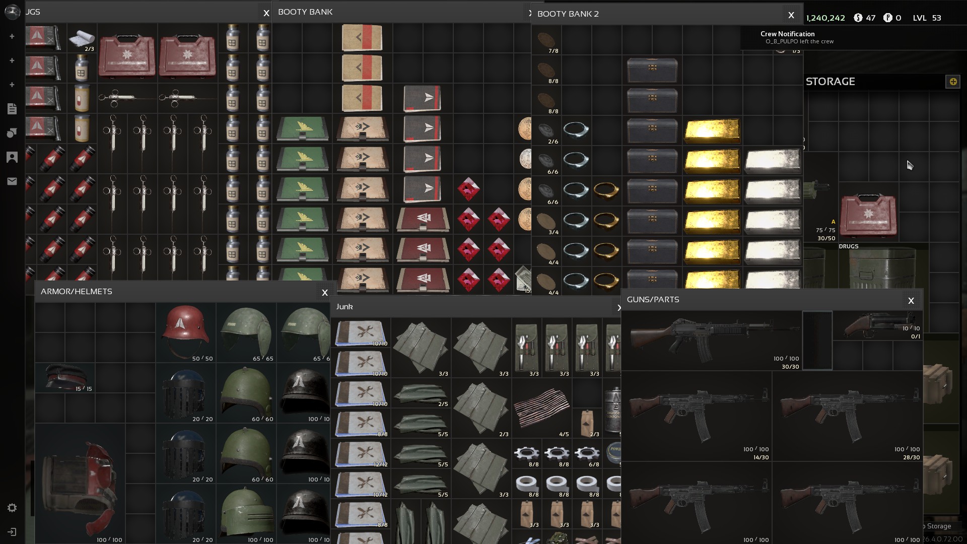
Task: Select the first repair kit labeled 10/10 in Junk
Action: pos(362,333)
